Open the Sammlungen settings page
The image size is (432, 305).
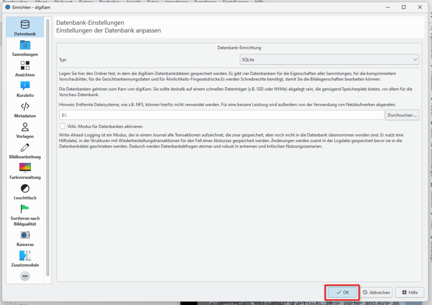tap(25, 48)
